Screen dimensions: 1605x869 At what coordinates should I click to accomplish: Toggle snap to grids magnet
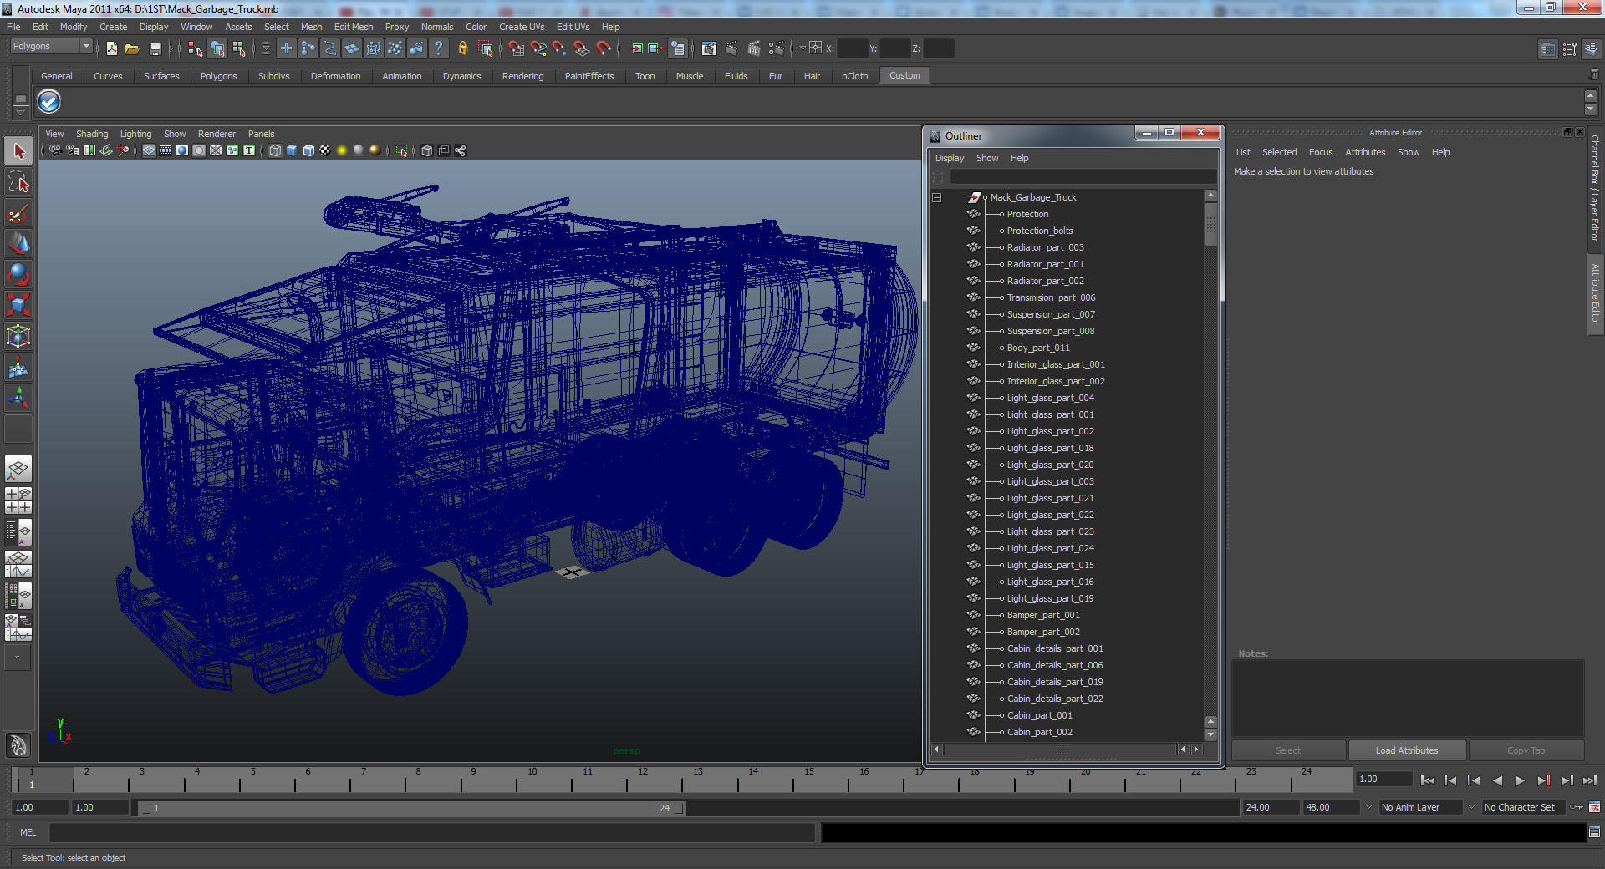516,48
